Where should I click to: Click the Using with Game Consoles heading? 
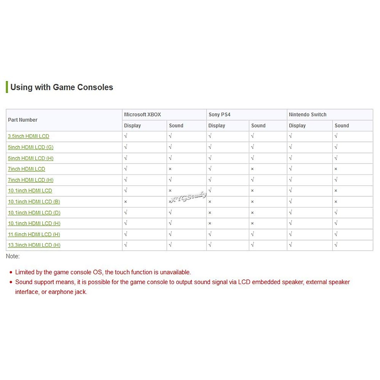62,87
